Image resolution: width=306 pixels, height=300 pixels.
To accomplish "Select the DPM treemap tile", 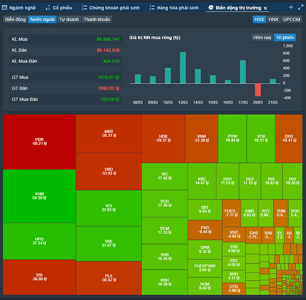I will (205, 250).
